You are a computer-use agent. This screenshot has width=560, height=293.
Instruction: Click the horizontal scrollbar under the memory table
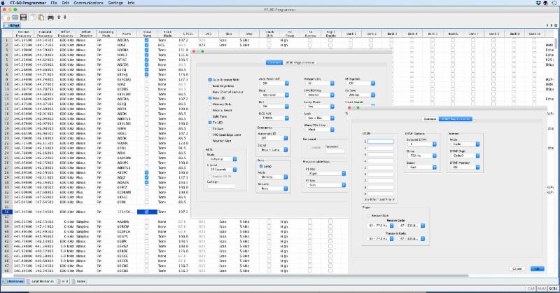(x=240, y=276)
